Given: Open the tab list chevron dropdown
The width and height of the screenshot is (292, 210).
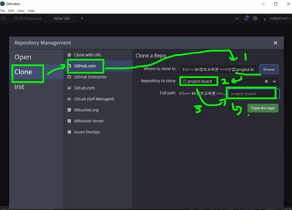Looking at the screenshot, I should coord(237,18).
